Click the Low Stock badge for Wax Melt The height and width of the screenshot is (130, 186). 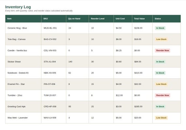coord(161,118)
